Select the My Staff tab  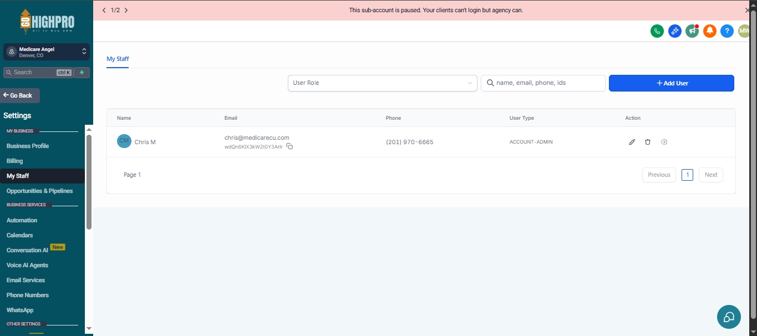click(x=118, y=59)
